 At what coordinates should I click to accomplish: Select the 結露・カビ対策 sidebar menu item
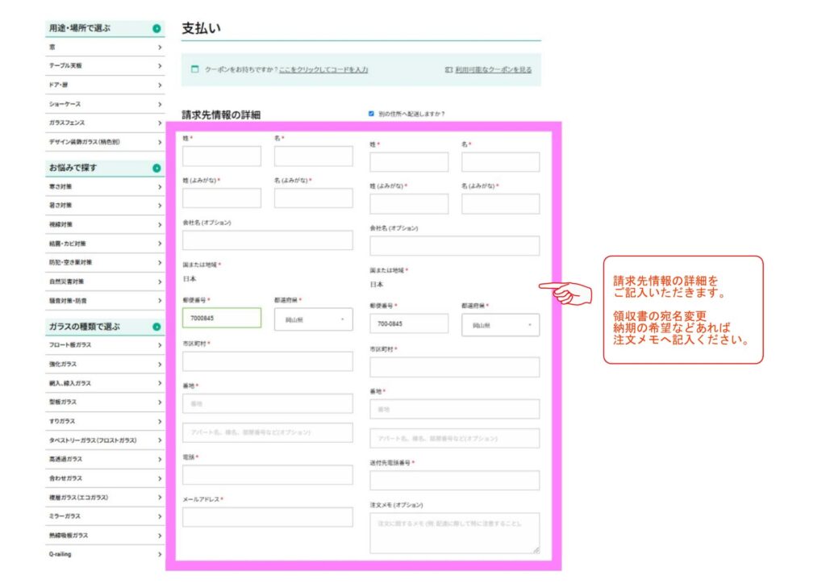pyautogui.click(x=105, y=244)
